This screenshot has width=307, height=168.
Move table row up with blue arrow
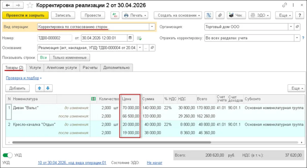[x=39, y=88]
